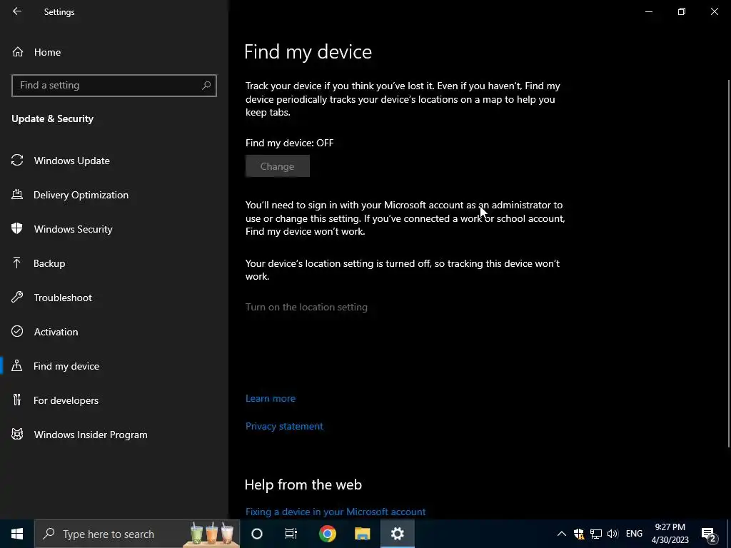Screen dimensions: 731x548
Task: Open the Learn more link
Action: 271,398
